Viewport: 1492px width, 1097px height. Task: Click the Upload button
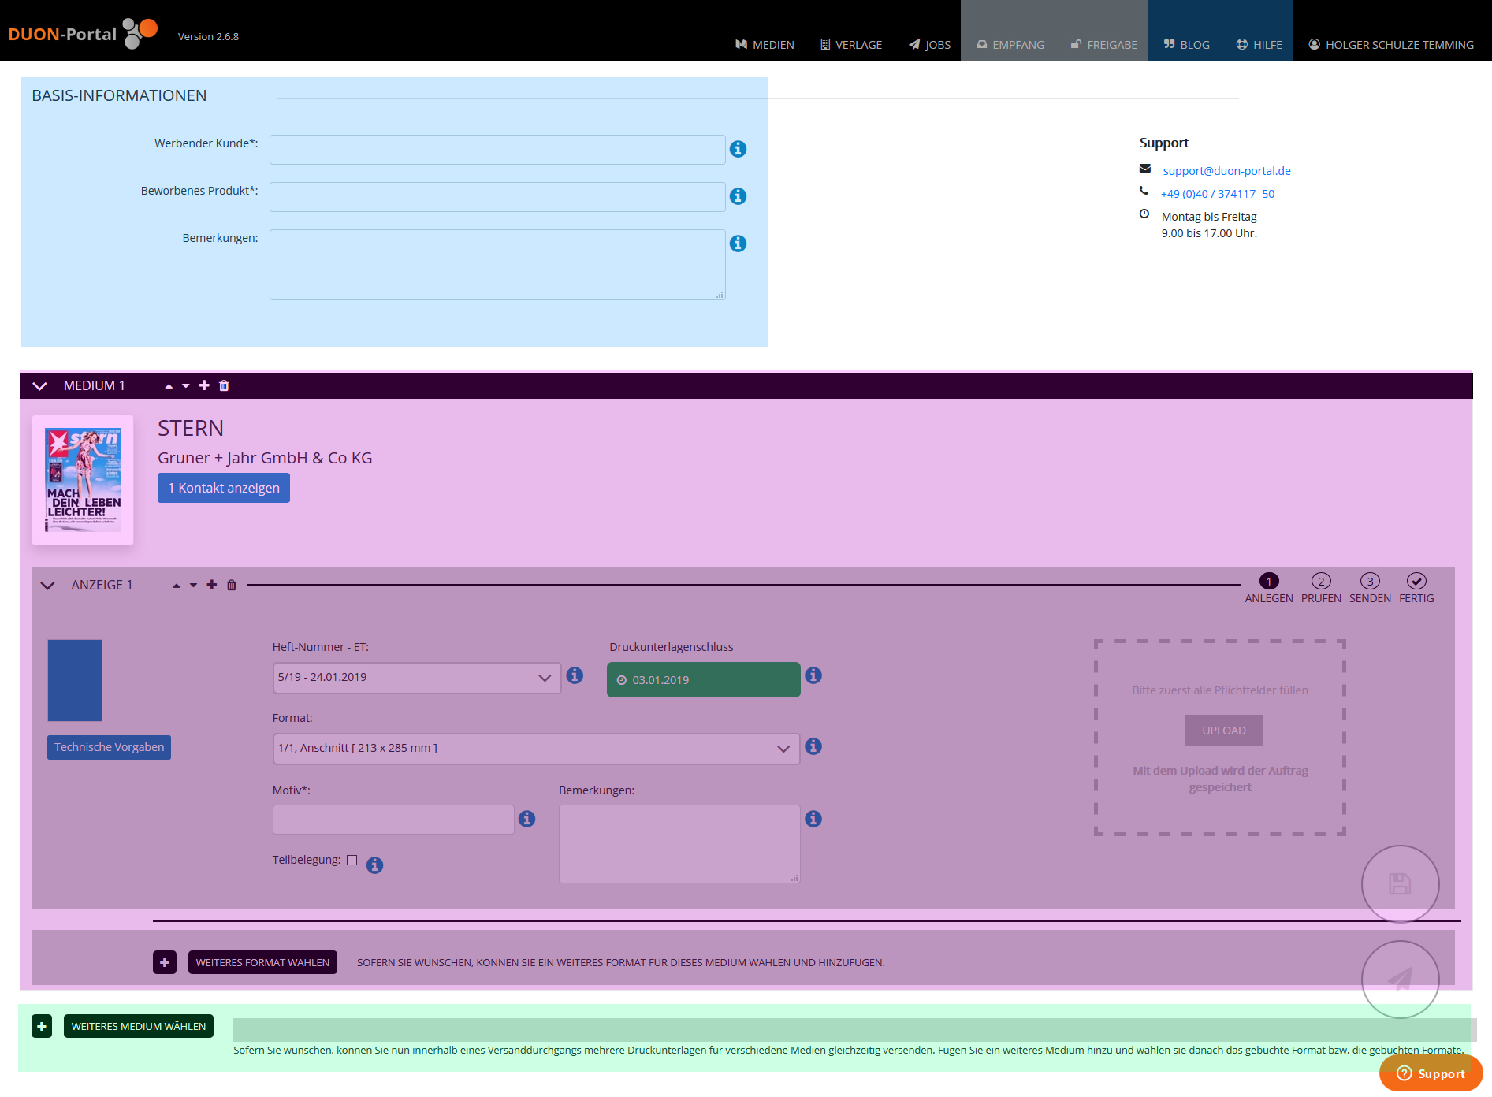(x=1224, y=731)
